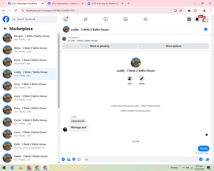
Task: Switch to 2326 W Bowker St tab
Action: click(x=105, y=3)
